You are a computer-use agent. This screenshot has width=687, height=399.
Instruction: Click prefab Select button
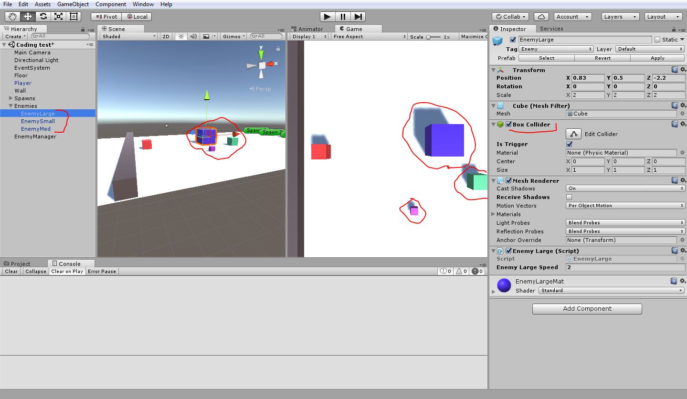click(547, 58)
